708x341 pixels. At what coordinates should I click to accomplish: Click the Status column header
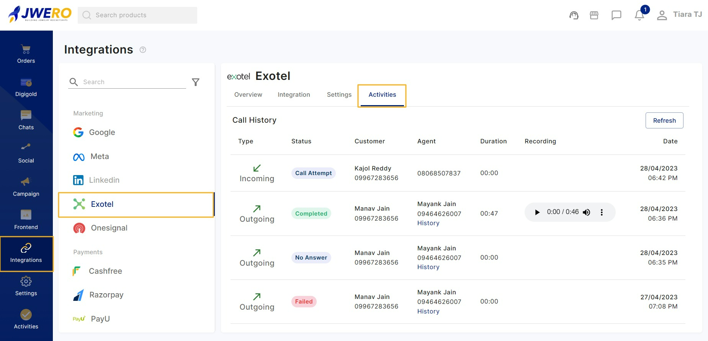301,141
